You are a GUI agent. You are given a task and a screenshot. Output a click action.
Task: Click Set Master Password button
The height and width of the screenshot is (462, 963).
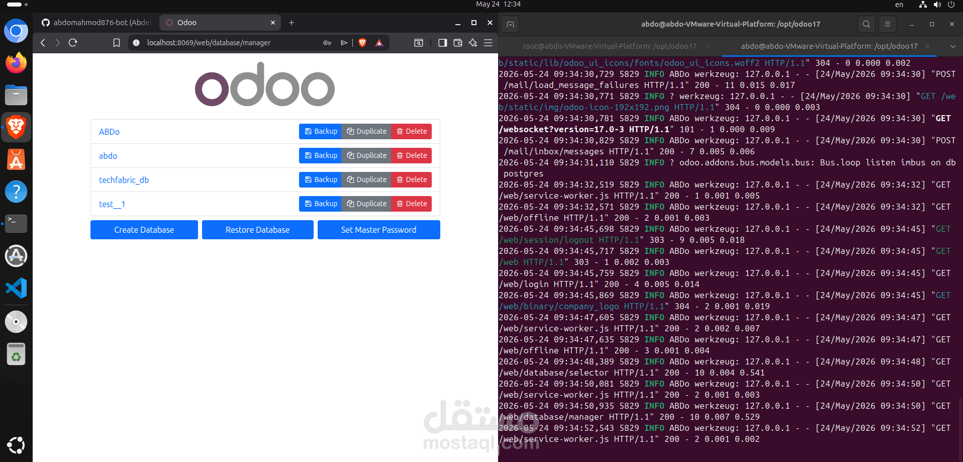(x=379, y=230)
